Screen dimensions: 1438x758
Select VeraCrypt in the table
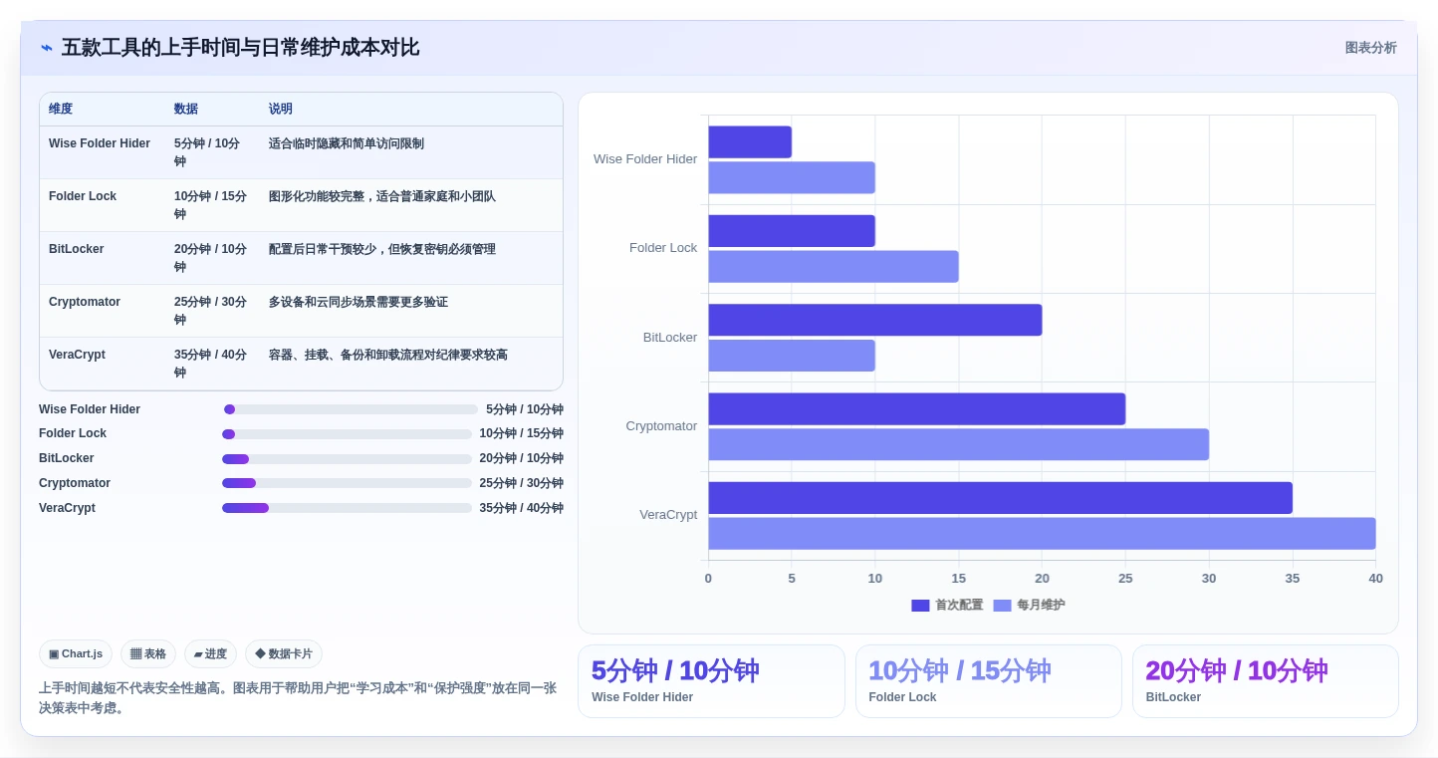[77, 355]
